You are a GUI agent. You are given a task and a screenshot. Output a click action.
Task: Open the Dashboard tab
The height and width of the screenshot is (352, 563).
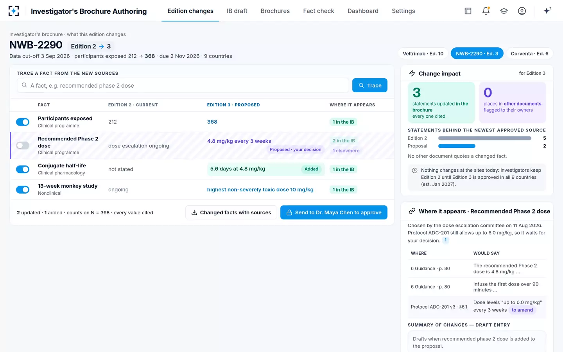point(363,11)
